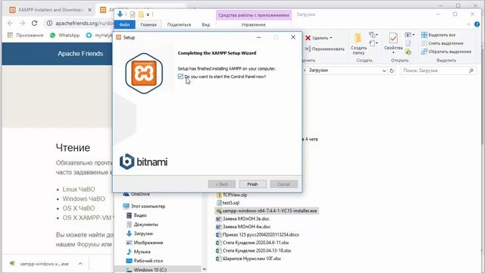Image resolution: width=485 pixels, height=273 pixels.
Task: Click the quick access folder icon in title bar
Action: click(x=141, y=14)
